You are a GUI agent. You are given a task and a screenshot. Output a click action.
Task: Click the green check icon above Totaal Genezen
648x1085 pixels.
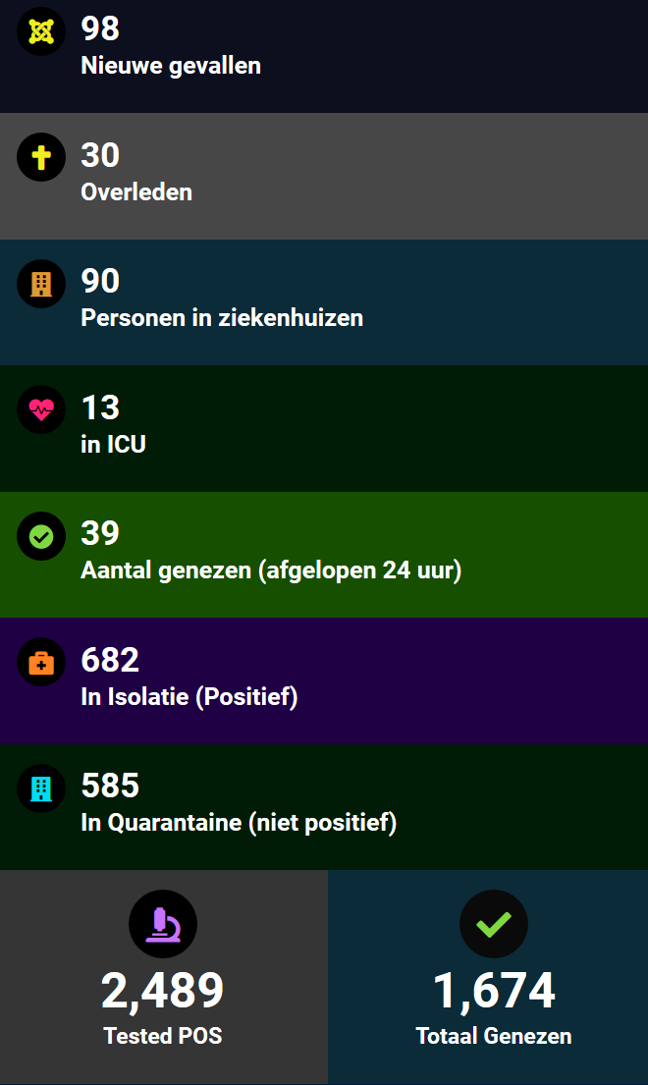tap(494, 924)
